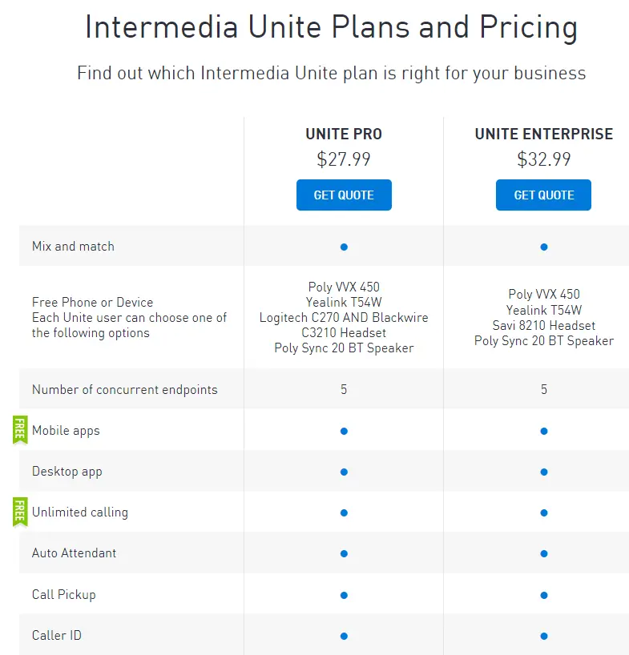
Task: Click Unite Pro's Mobile apps dot
Action: pos(344,431)
